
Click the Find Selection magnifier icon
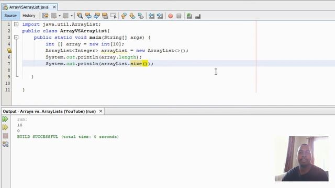click(x=80, y=16)
